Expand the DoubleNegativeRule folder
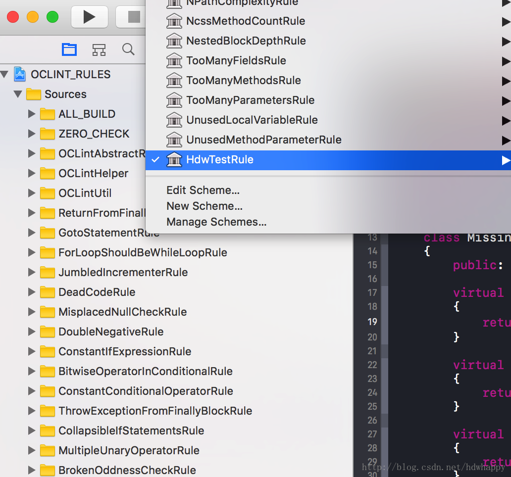 [32, 332]
